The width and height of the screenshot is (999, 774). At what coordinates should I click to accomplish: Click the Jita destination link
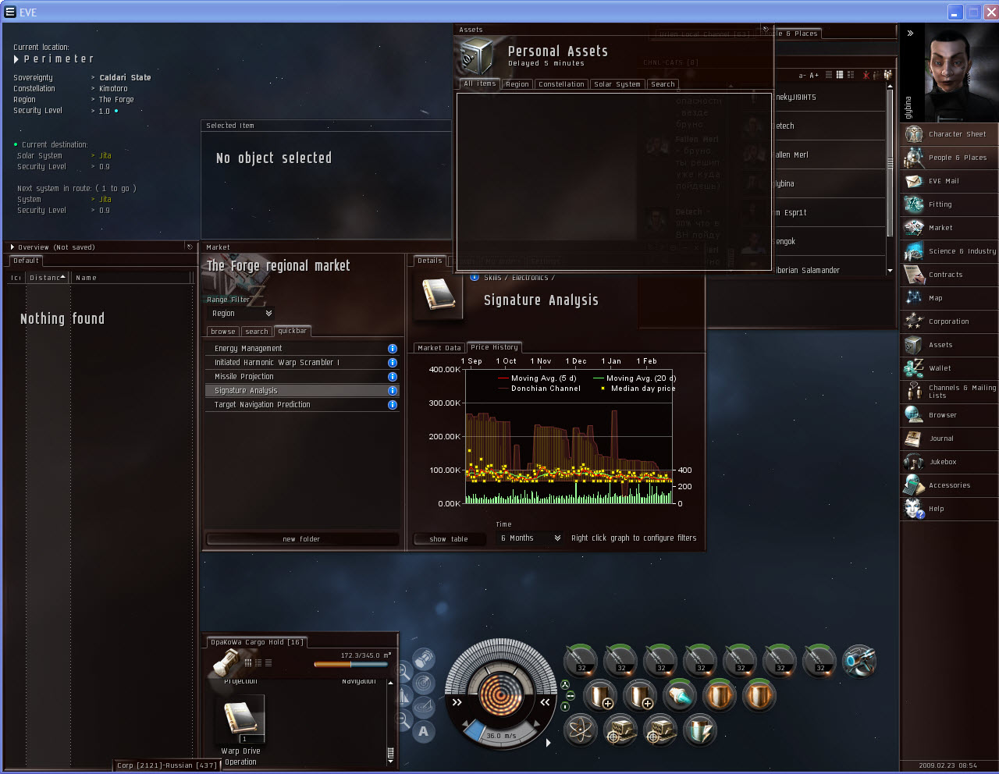105,156
